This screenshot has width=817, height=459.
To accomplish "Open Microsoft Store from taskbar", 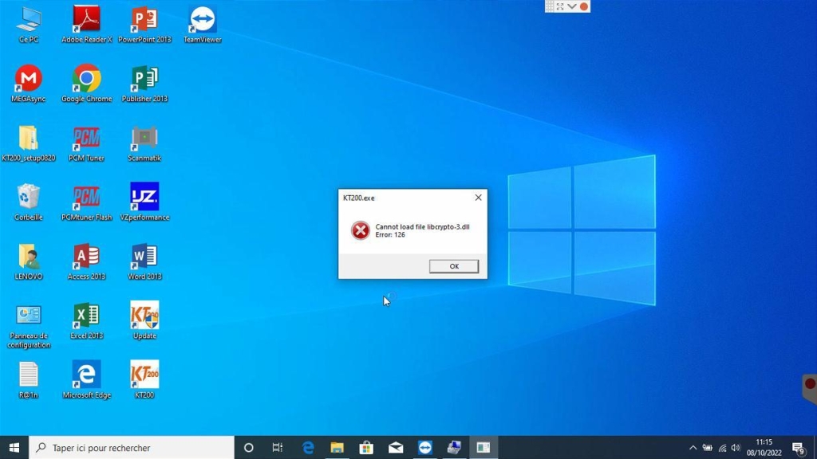I will click(366, 448).
